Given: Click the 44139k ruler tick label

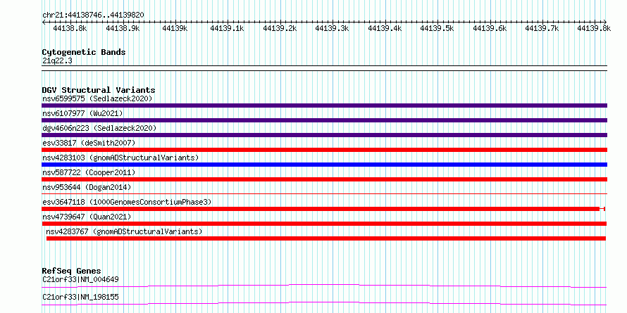Looking at the screenshot, I should click(175, 28).
